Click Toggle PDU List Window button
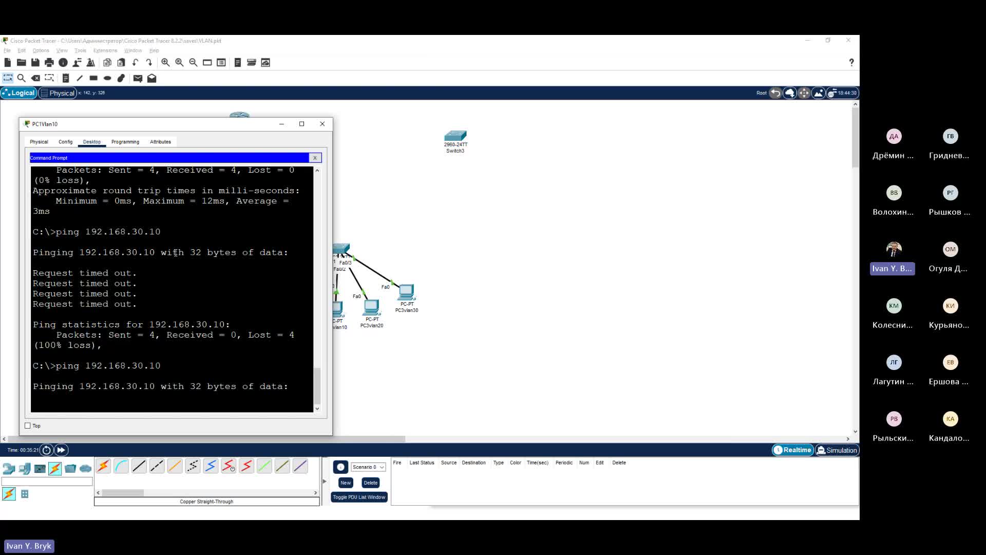 click(359, 497)
